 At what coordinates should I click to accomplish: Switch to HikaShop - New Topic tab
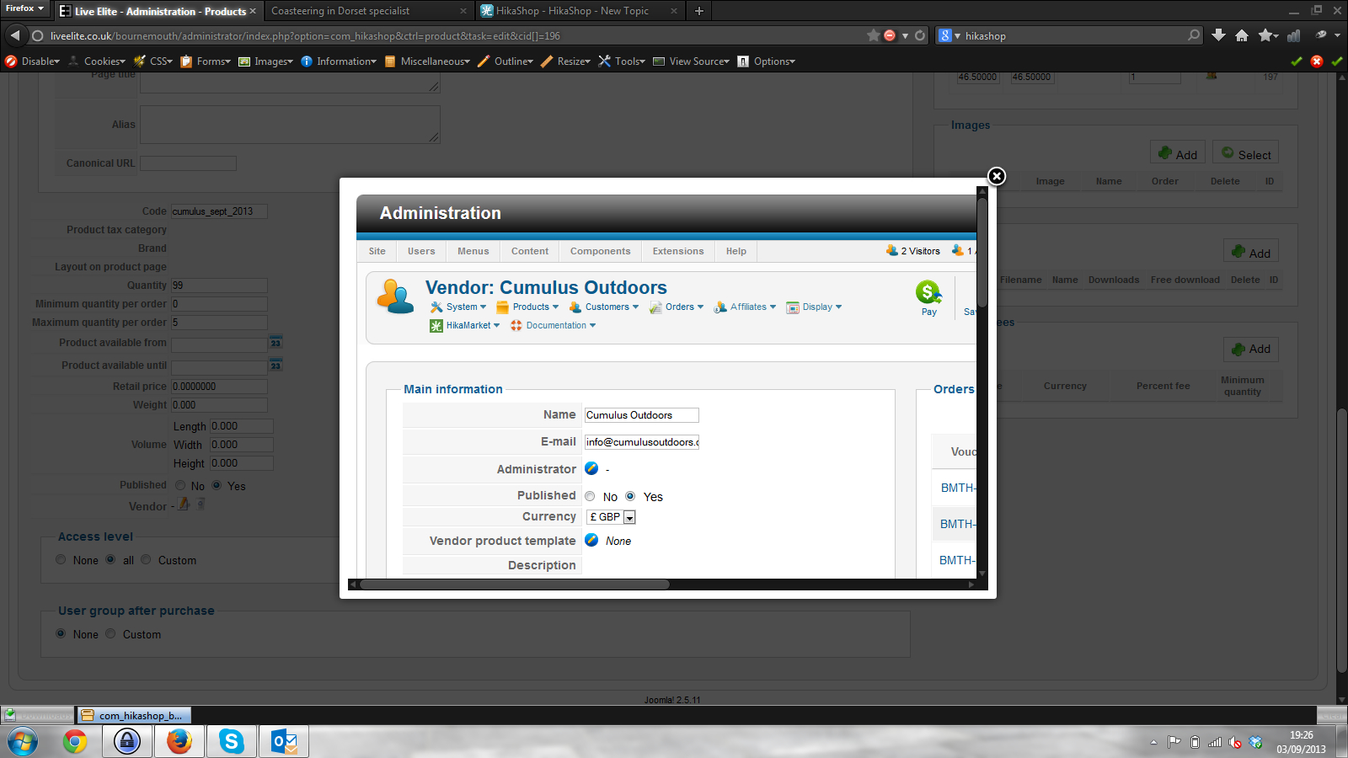click(580, 11)
